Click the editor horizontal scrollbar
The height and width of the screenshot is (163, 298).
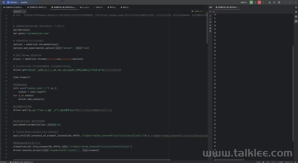(92, 160)
